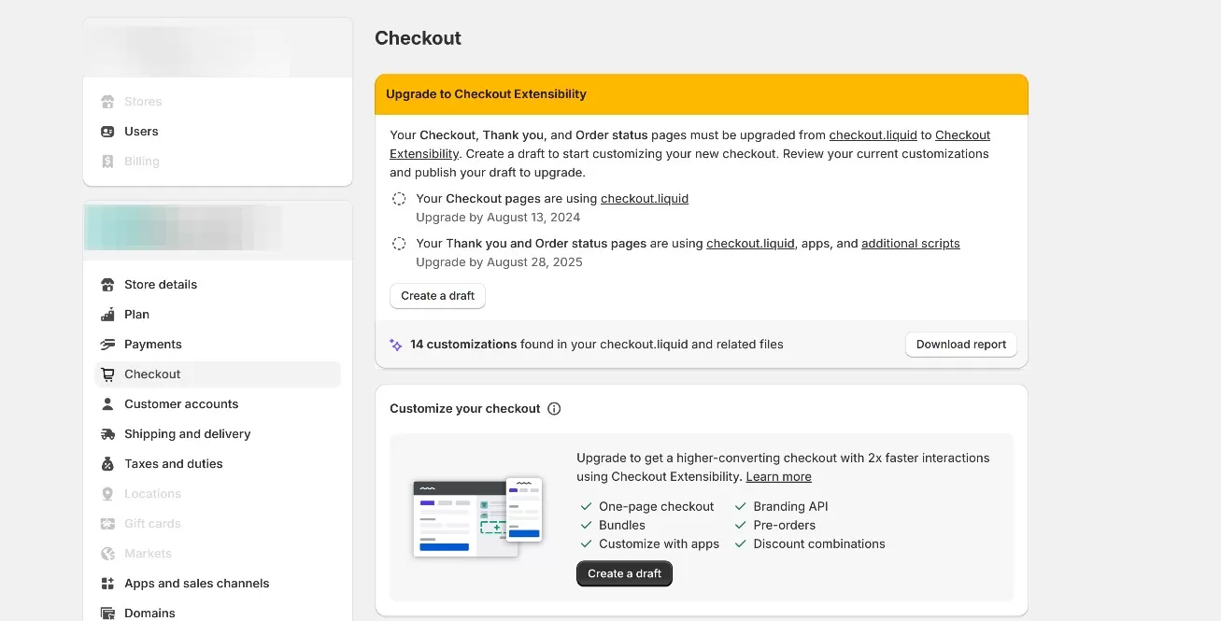This screenshot has height=621, width=1221.
Task: Click the Apps and sales channels icon
Action: 107,584
